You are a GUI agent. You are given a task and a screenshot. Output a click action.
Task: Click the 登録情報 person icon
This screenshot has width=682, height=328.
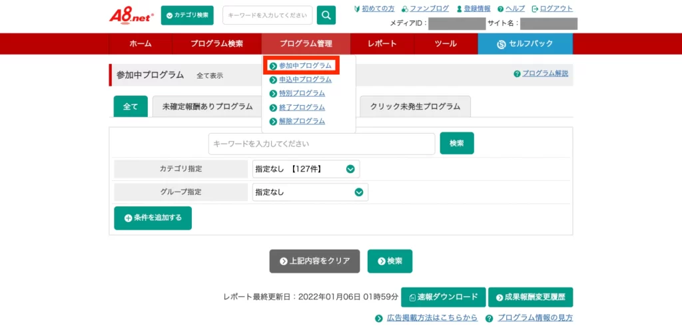tap(459, 9)
